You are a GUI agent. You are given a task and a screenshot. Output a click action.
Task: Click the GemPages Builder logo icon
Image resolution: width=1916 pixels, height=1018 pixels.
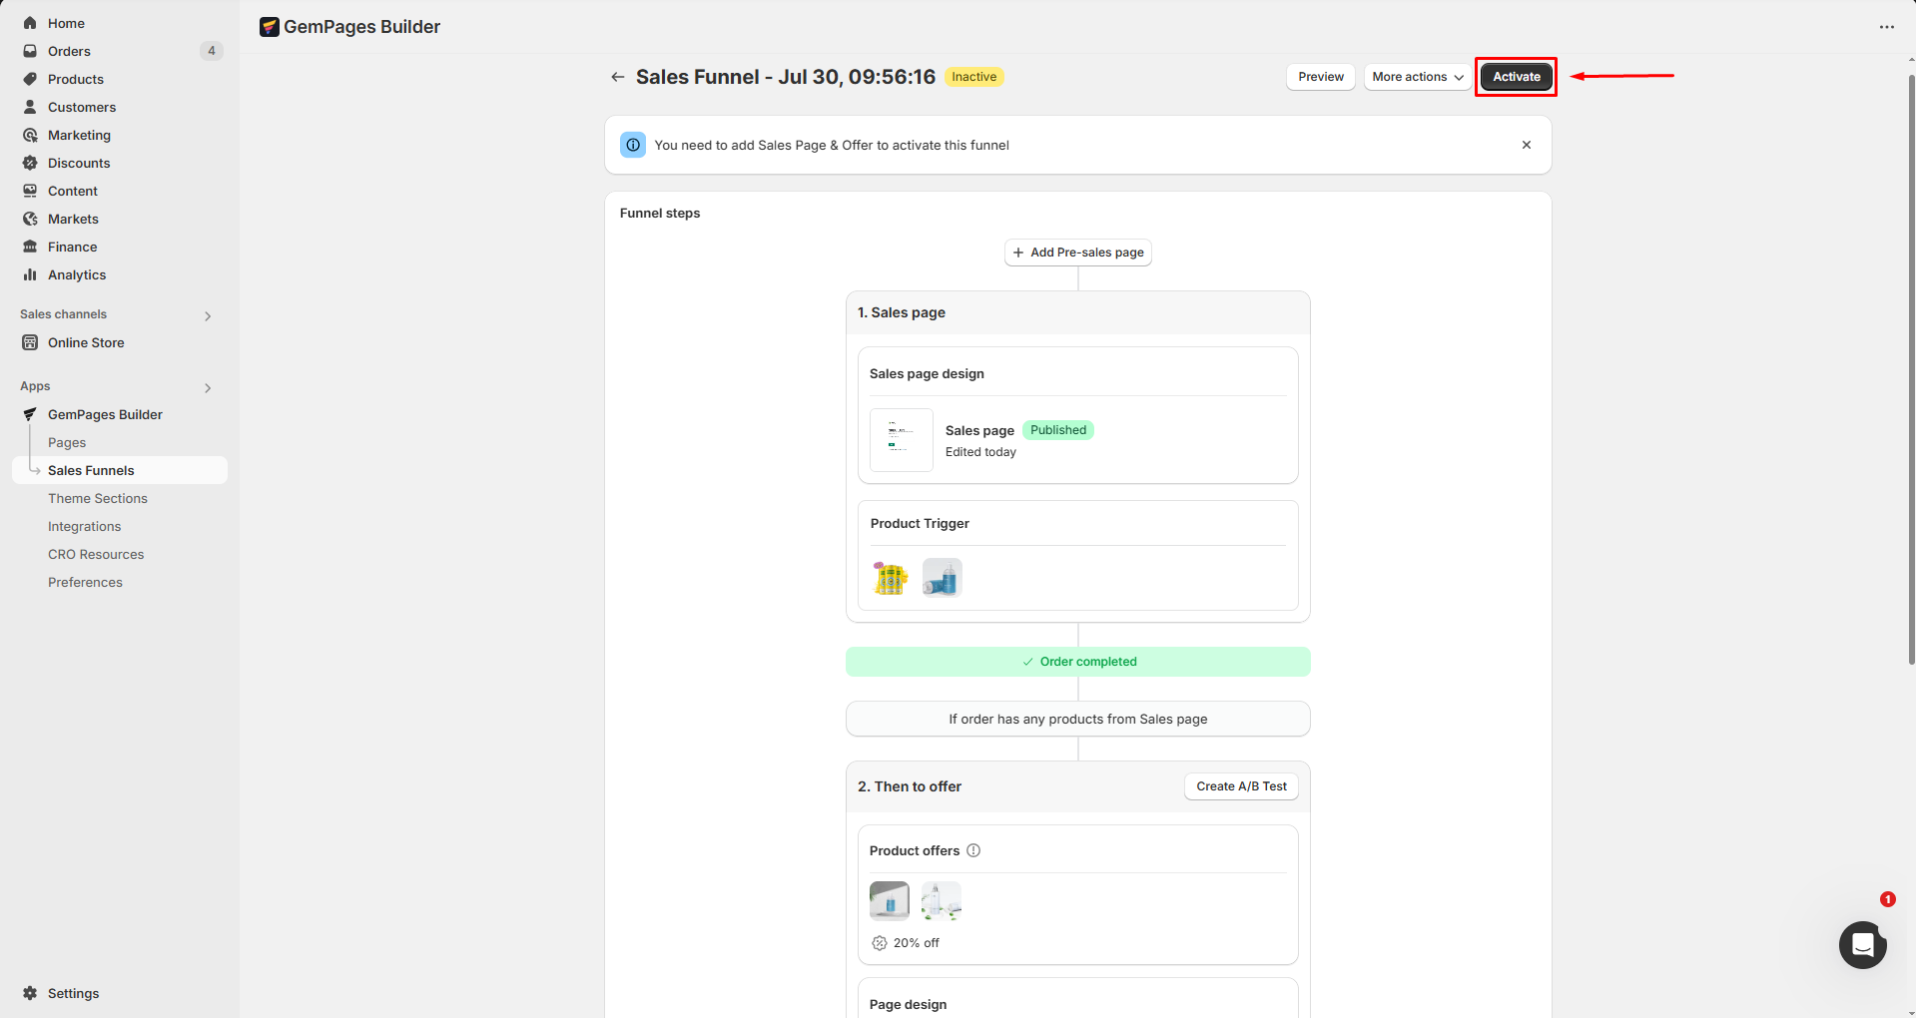(269, 27)
